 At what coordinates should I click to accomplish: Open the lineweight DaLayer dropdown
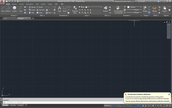pos(134,10)
